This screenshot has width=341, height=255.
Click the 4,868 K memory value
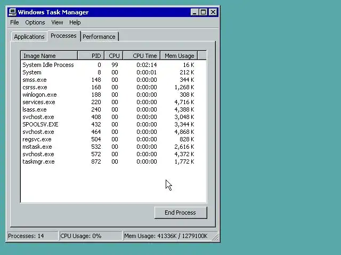click(184, 132)
